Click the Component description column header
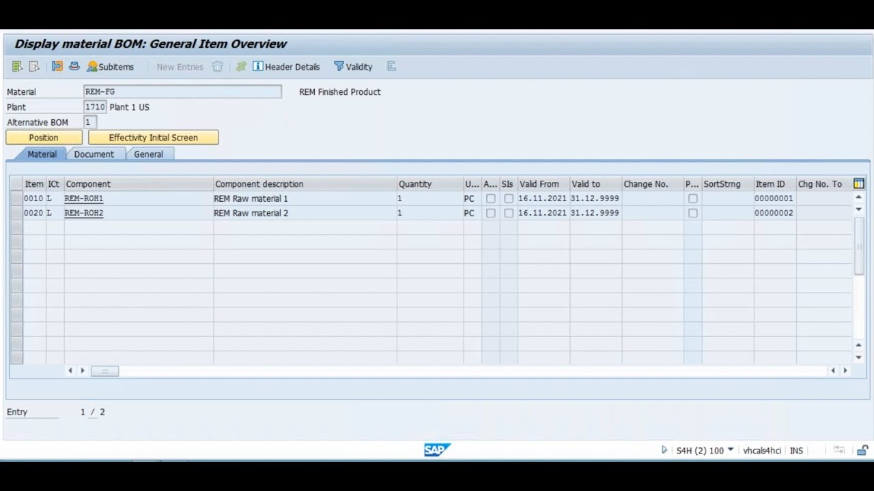Screen dimensions: 874x491 click(305, 184)
